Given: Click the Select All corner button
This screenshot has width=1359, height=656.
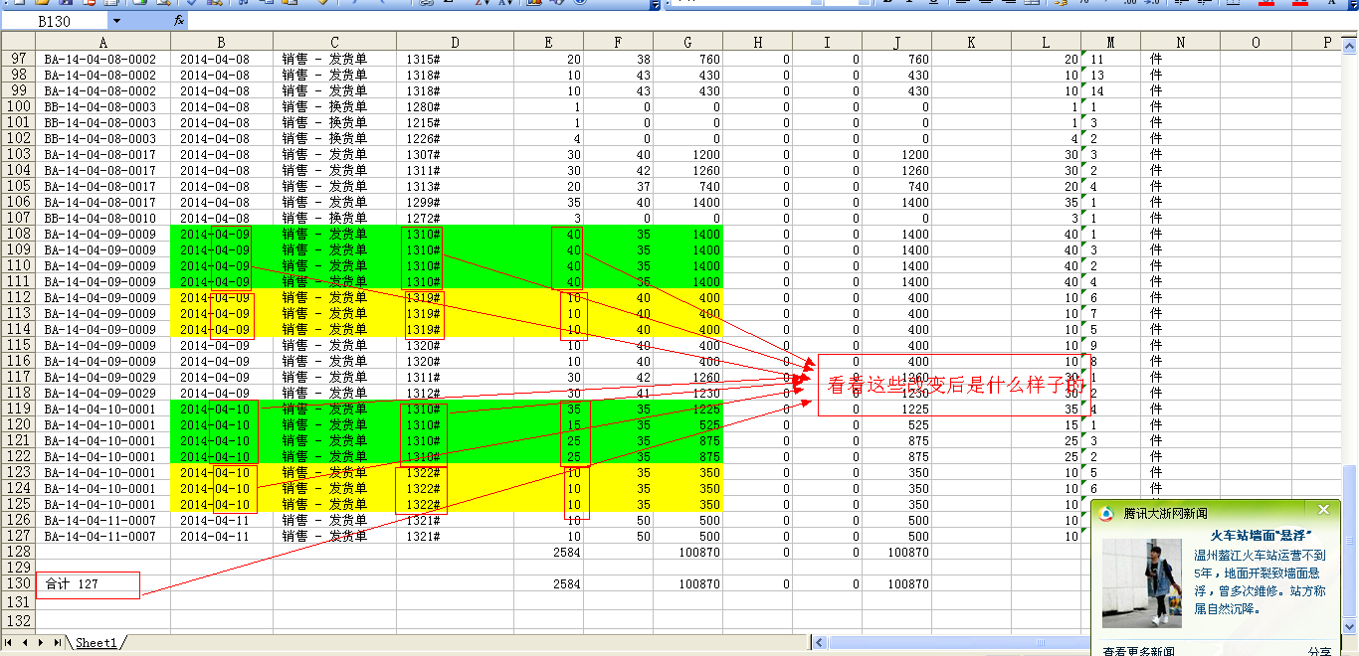Looking at the screenshot, I should [x=18, y=42].
